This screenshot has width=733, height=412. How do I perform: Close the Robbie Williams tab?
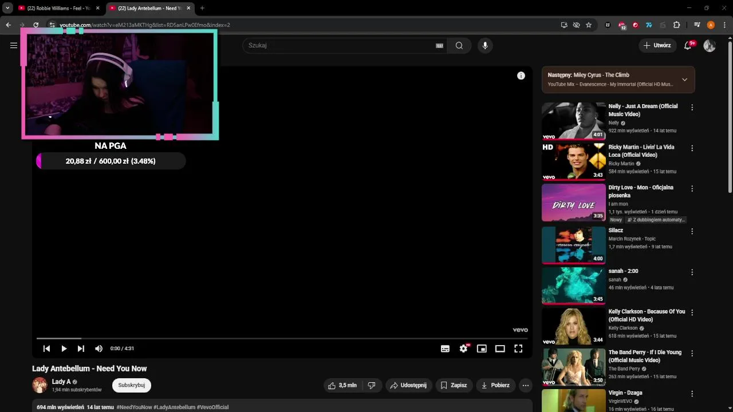[x=97, y=8]
